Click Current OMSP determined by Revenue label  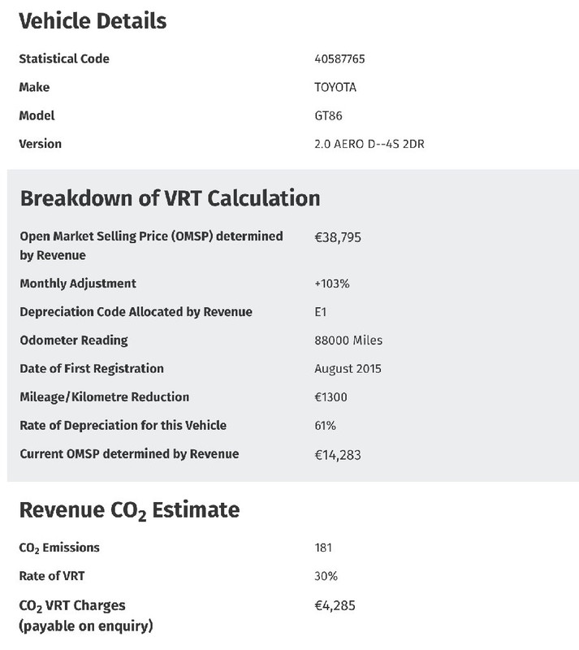pos(129,454)
